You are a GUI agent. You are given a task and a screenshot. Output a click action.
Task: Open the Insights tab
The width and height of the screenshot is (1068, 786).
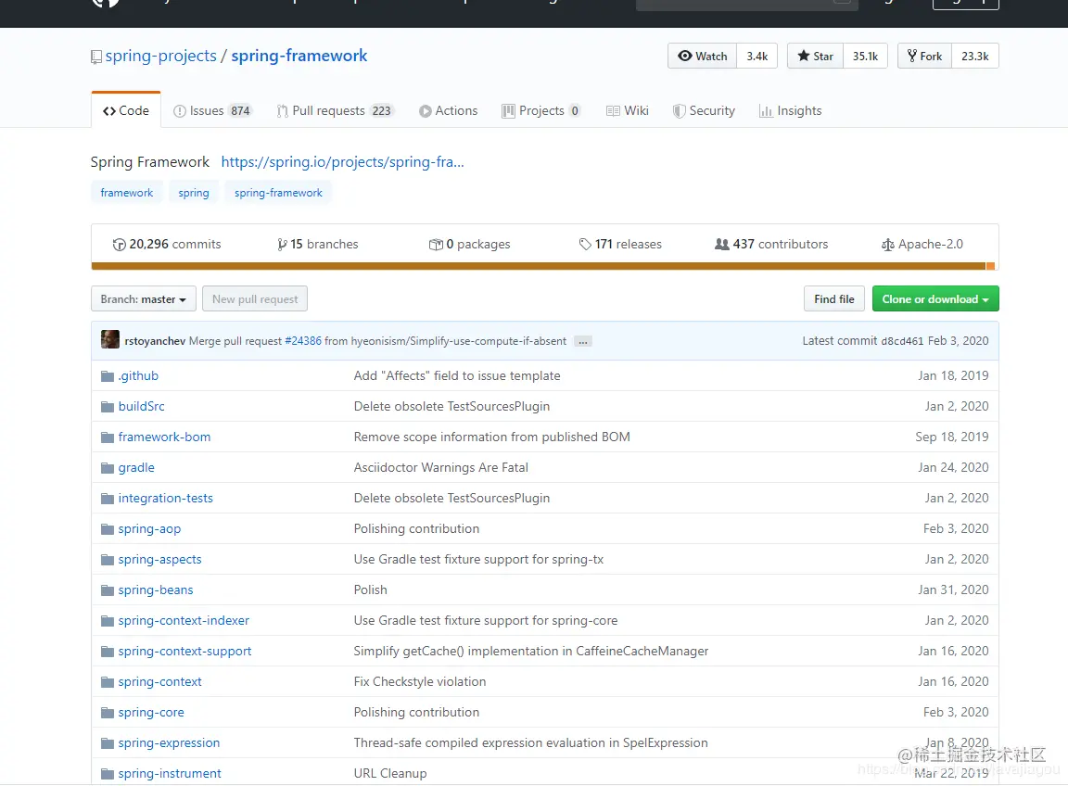pyautogui.click(x=790, y=111)
